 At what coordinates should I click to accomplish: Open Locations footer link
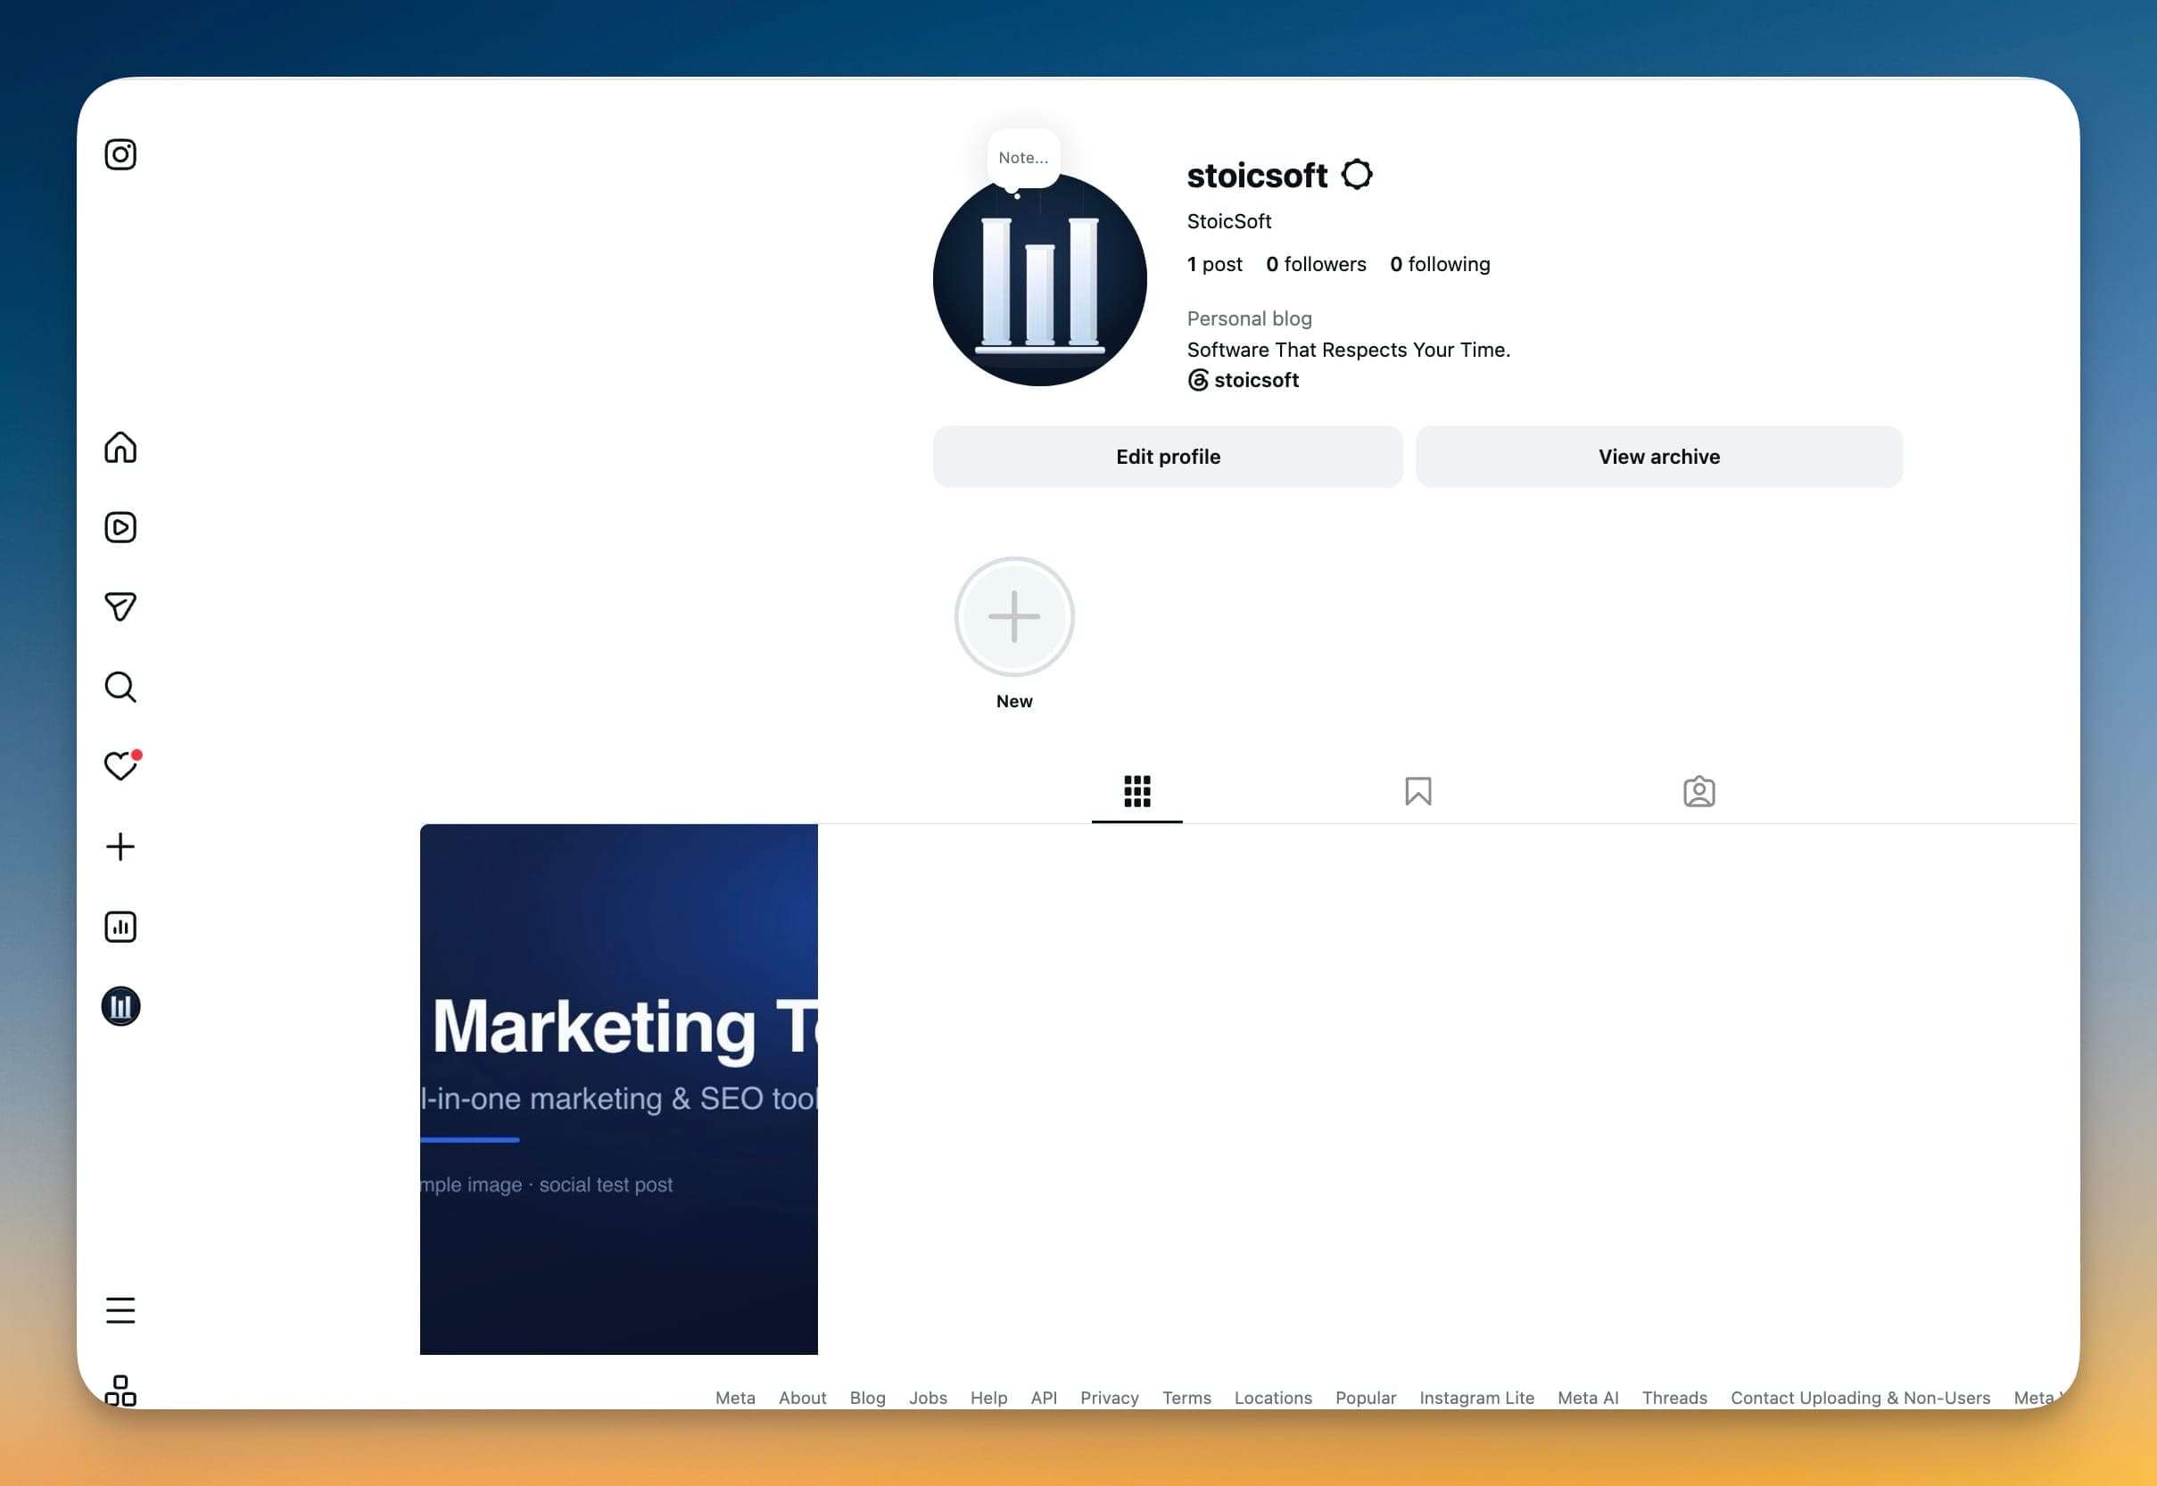click(x=1273, y=1398)
